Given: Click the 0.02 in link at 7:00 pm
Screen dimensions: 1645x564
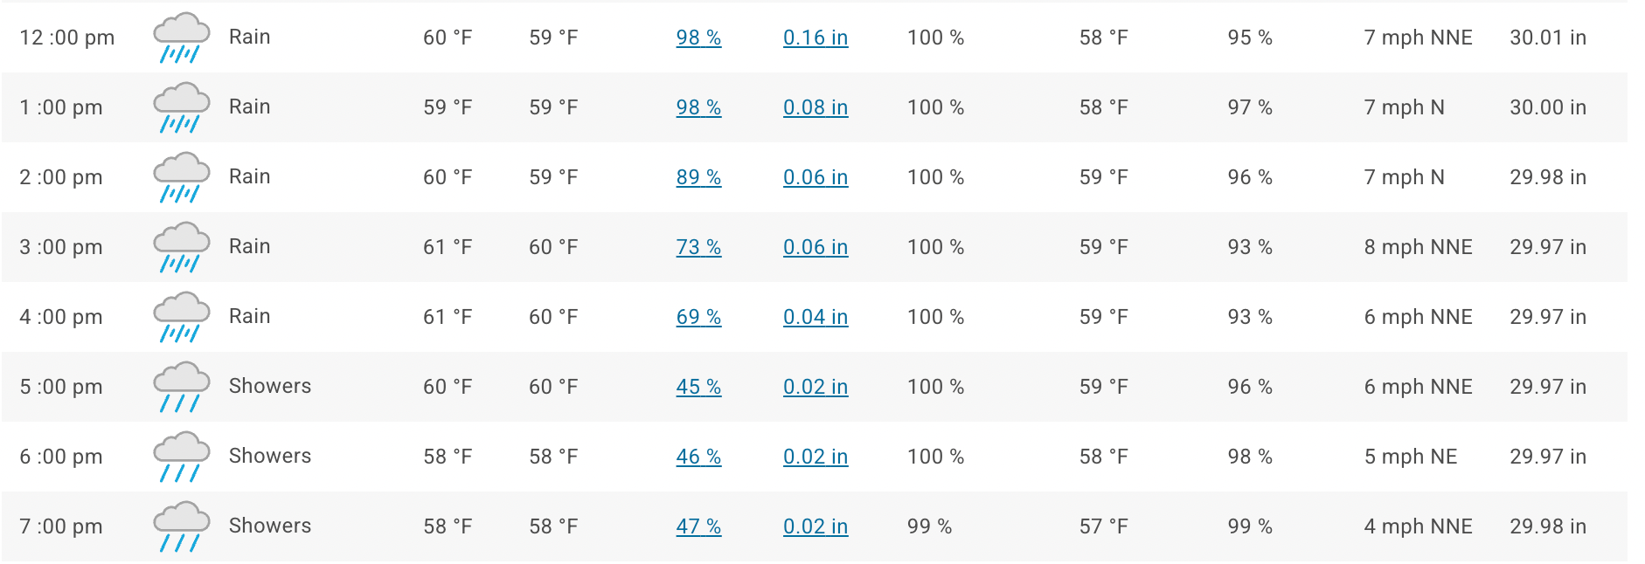Looking at the screenshot, I should coord(815,526).
